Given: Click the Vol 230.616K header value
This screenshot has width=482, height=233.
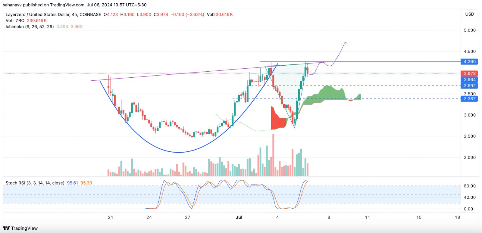Looking at the screenshot, I should (x=220, y=14).
